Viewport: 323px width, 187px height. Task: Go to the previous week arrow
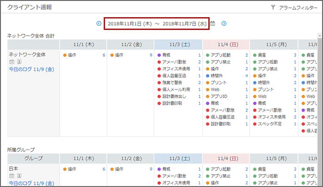99,24
